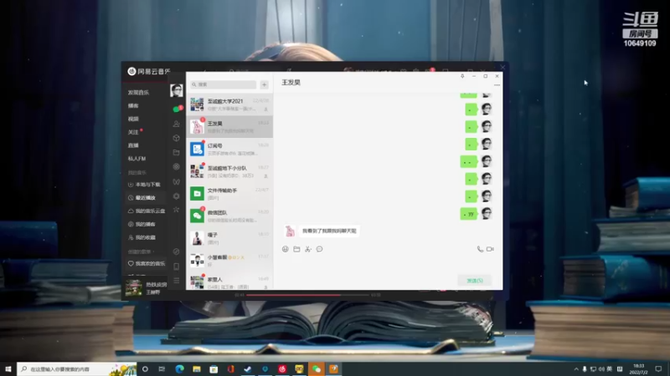Screen dimensions: 670x376
Task: Open the 地下小分队 group conversation
Action: [x=229, y=171]
